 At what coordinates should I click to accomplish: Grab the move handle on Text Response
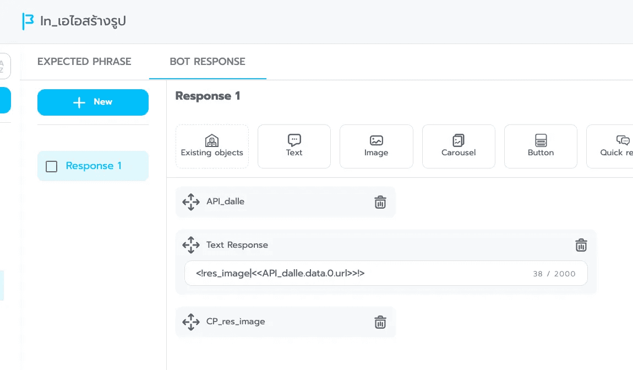pos(190,244)
